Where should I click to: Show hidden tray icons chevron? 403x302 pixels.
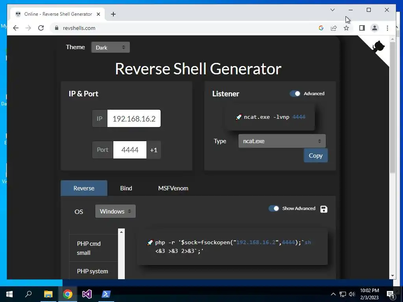coord(333,294)
